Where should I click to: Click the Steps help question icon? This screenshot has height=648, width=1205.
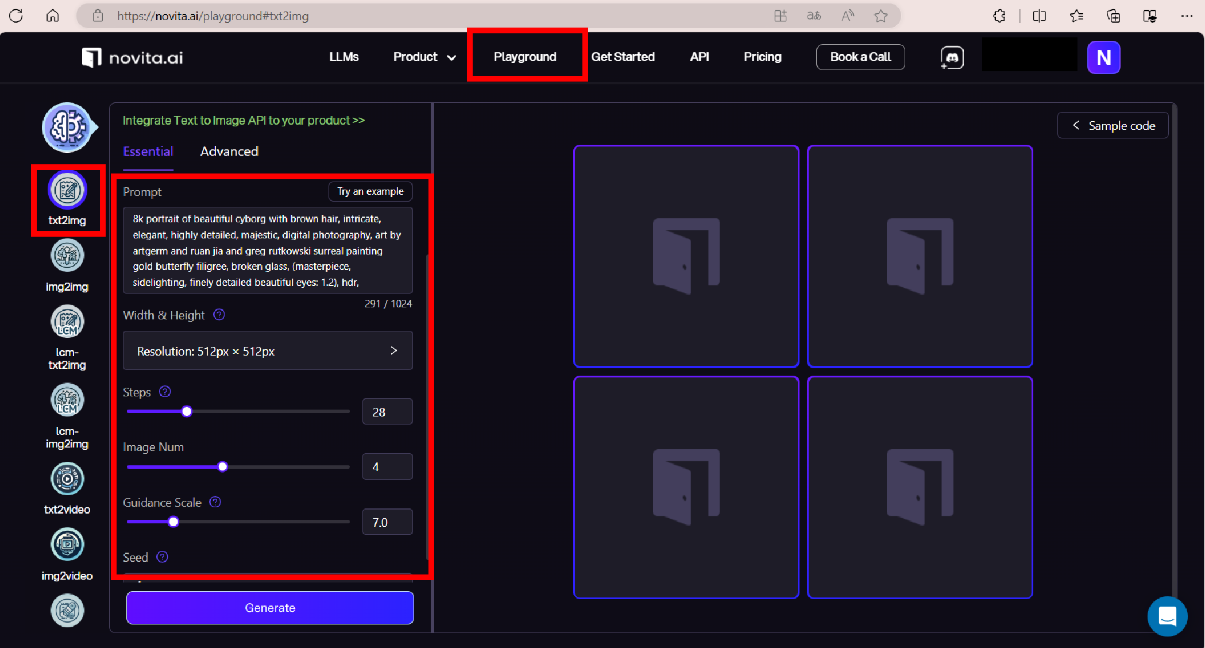coord(165,392)
